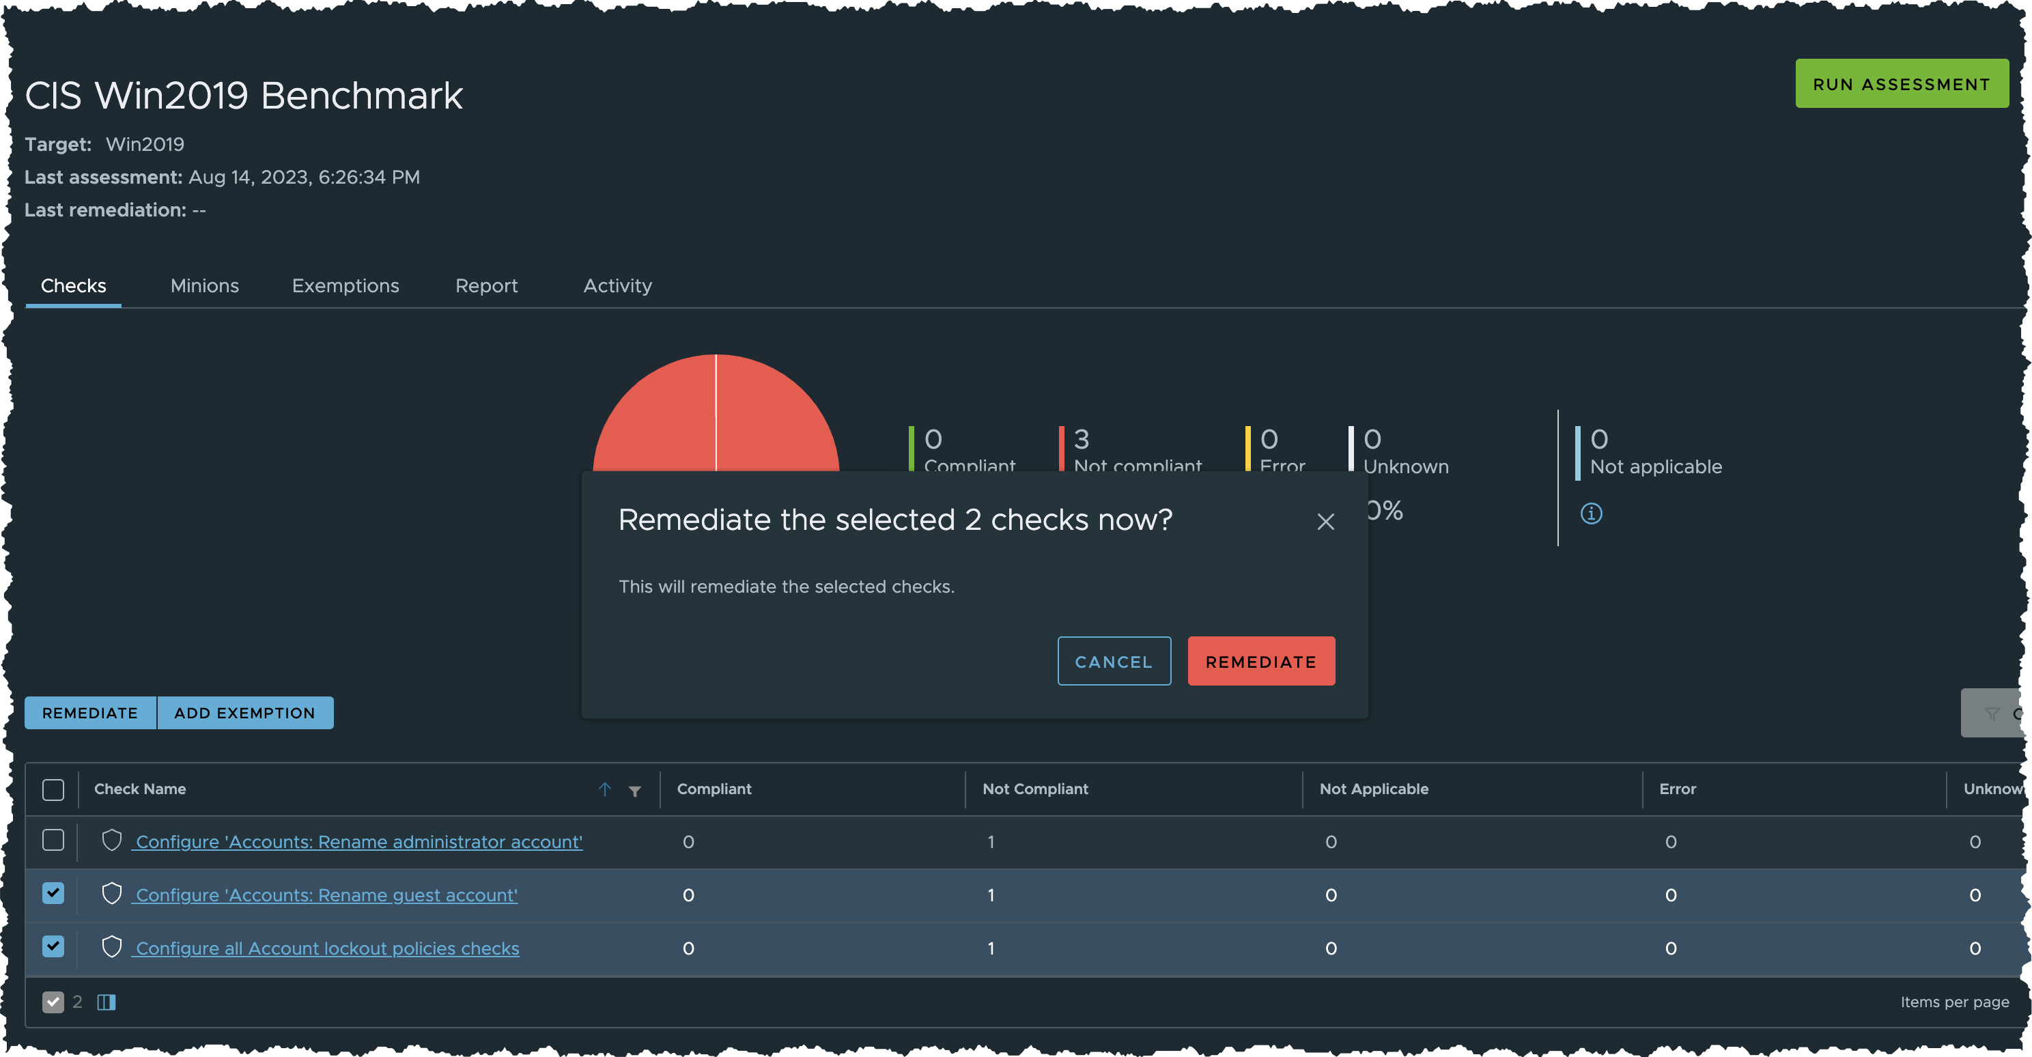Click the Run Assessment button
Viewport: 2032px width, 1057px height.
1902,83
